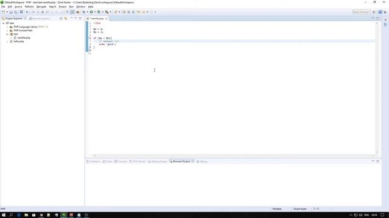Expand PHP Language Library node
The width and height of the screenshot is (389, 218).
[x=7, y=27]
